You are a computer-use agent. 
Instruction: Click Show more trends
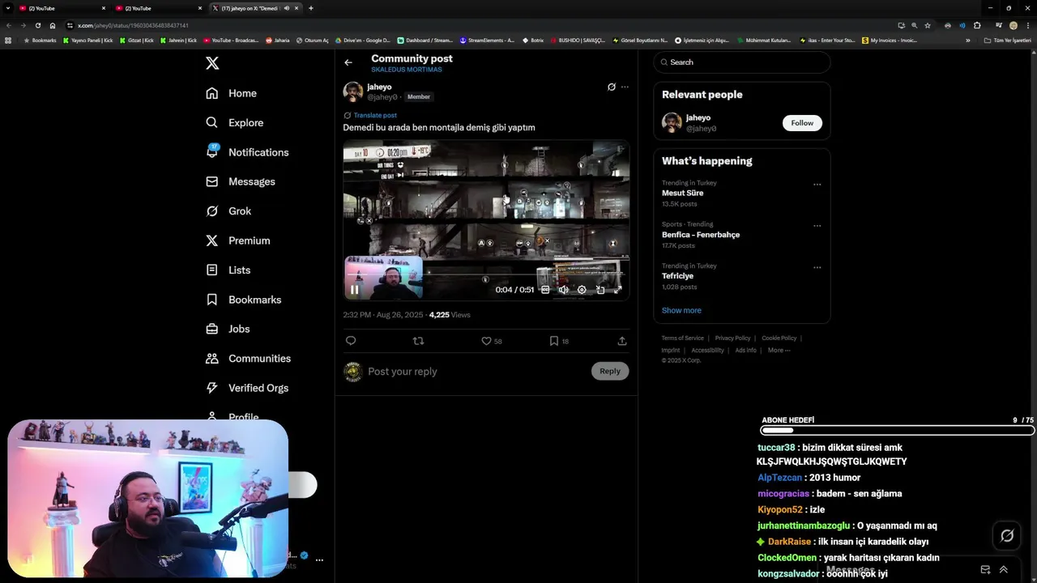(x=681, y=310)
